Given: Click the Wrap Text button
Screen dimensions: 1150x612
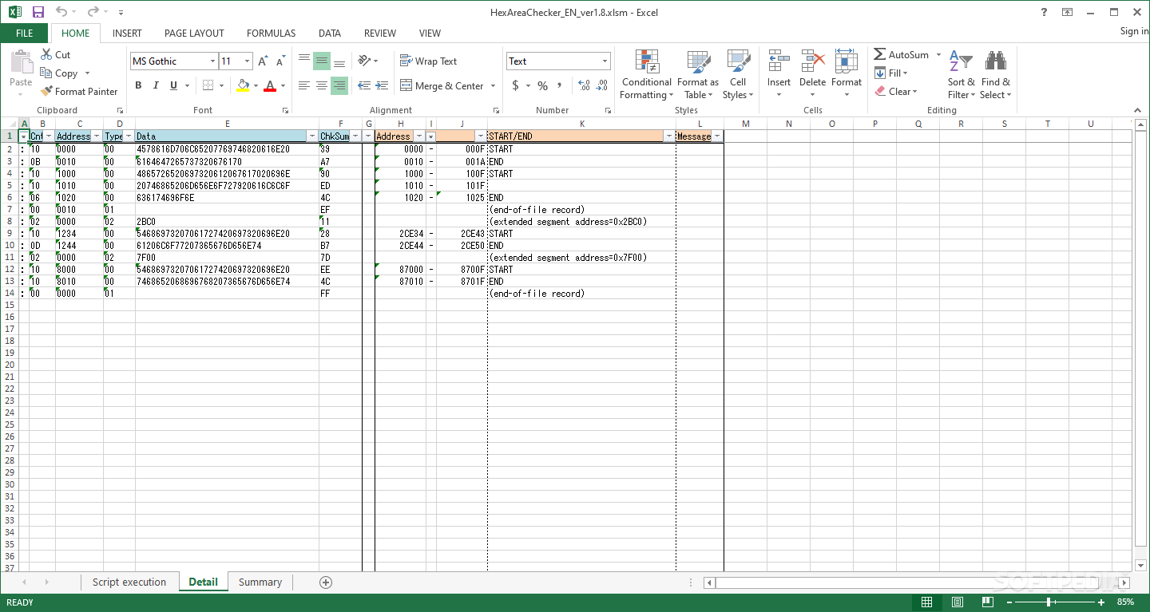Looking at the screenshot, I should [429, 61].
